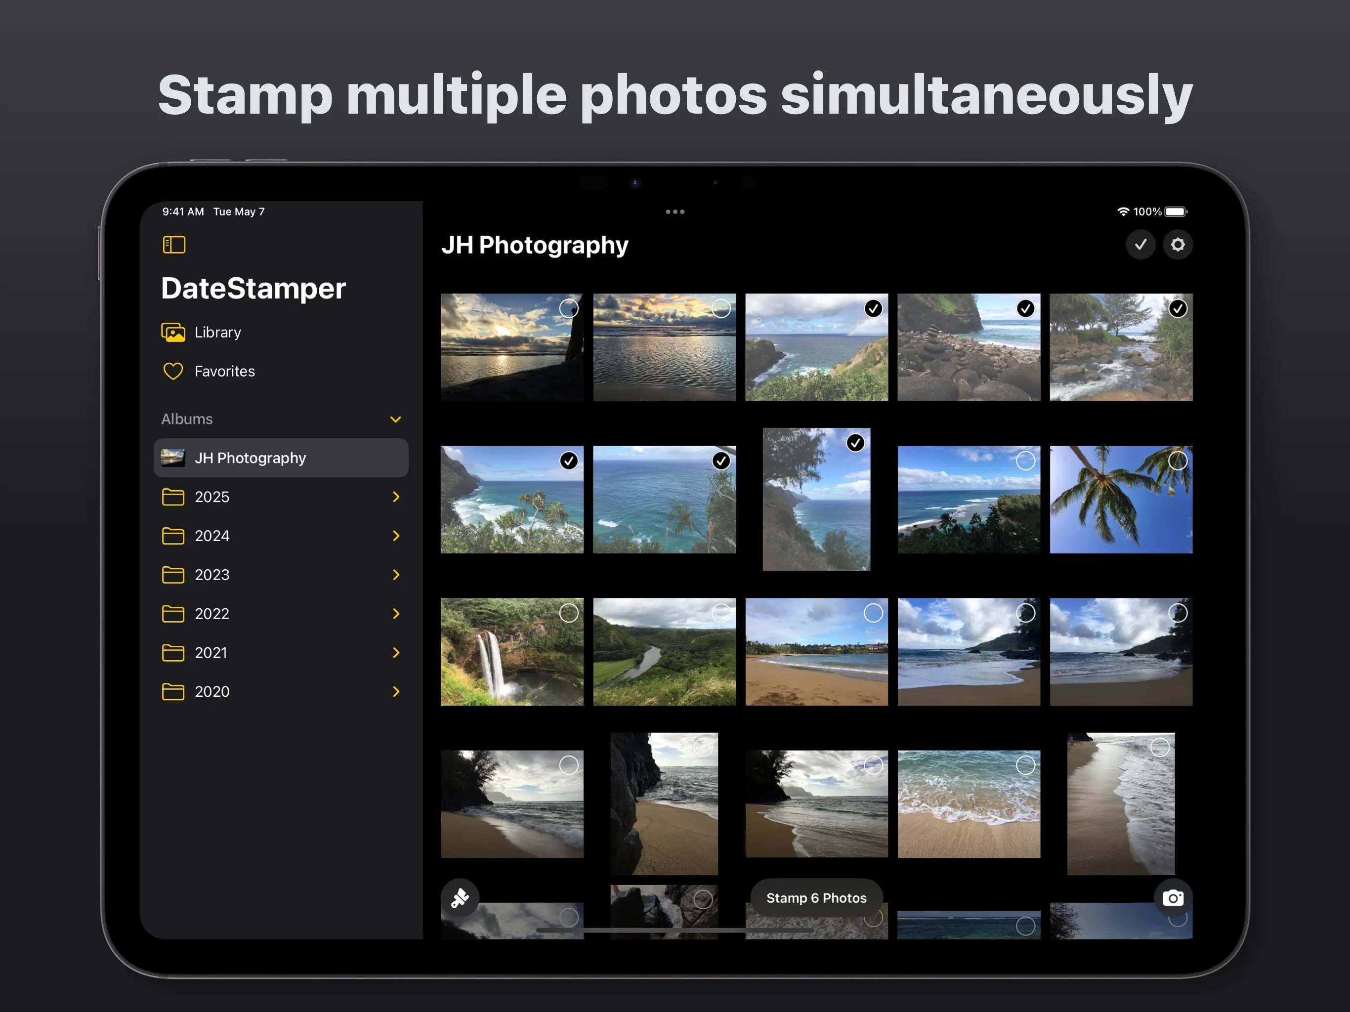This screenshot has height=1012, width=1350.
Task: Tap the stamp tool icon at bottom left
Action: tap(460, 898)
